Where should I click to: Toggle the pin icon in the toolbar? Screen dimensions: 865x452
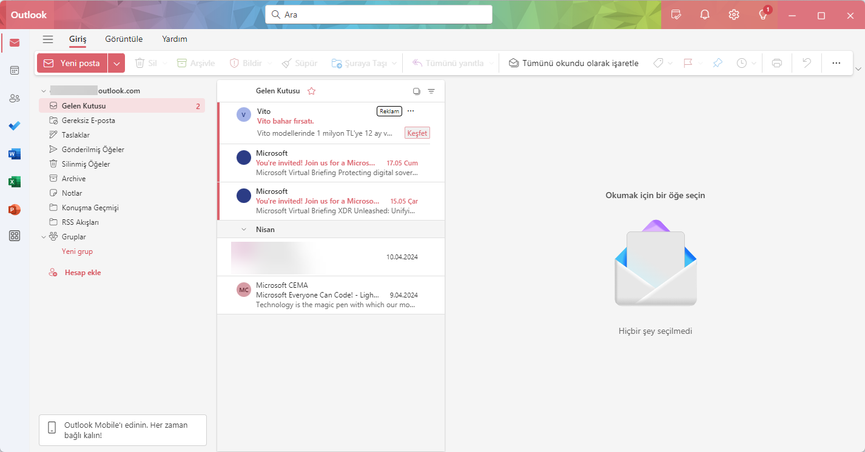(718, 63)
